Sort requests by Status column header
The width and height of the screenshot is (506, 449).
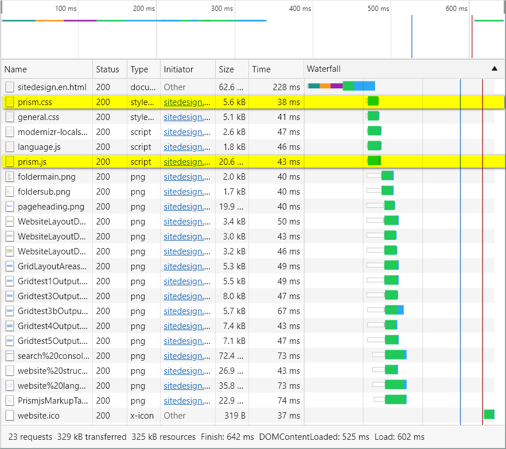coord(107,69)
